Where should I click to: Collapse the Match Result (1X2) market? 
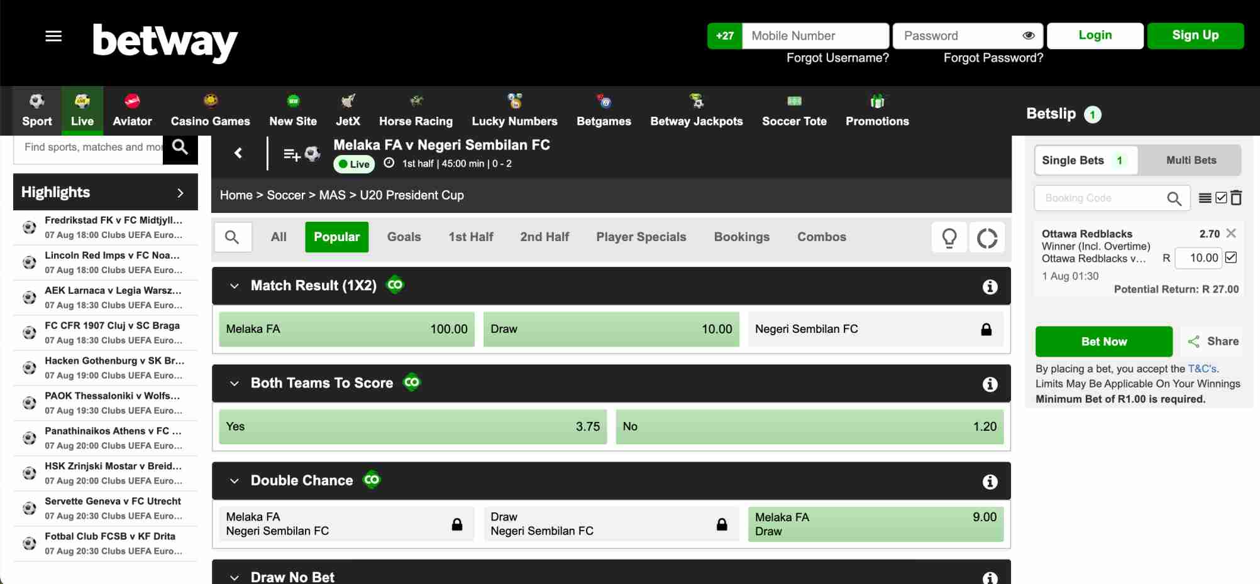(x=235, y=286)
